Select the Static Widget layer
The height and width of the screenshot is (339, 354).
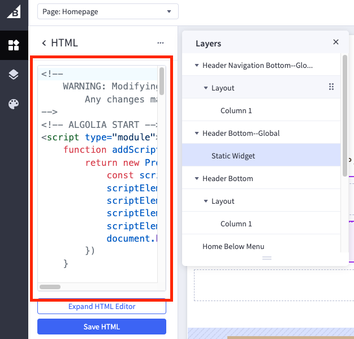(261, 156)
